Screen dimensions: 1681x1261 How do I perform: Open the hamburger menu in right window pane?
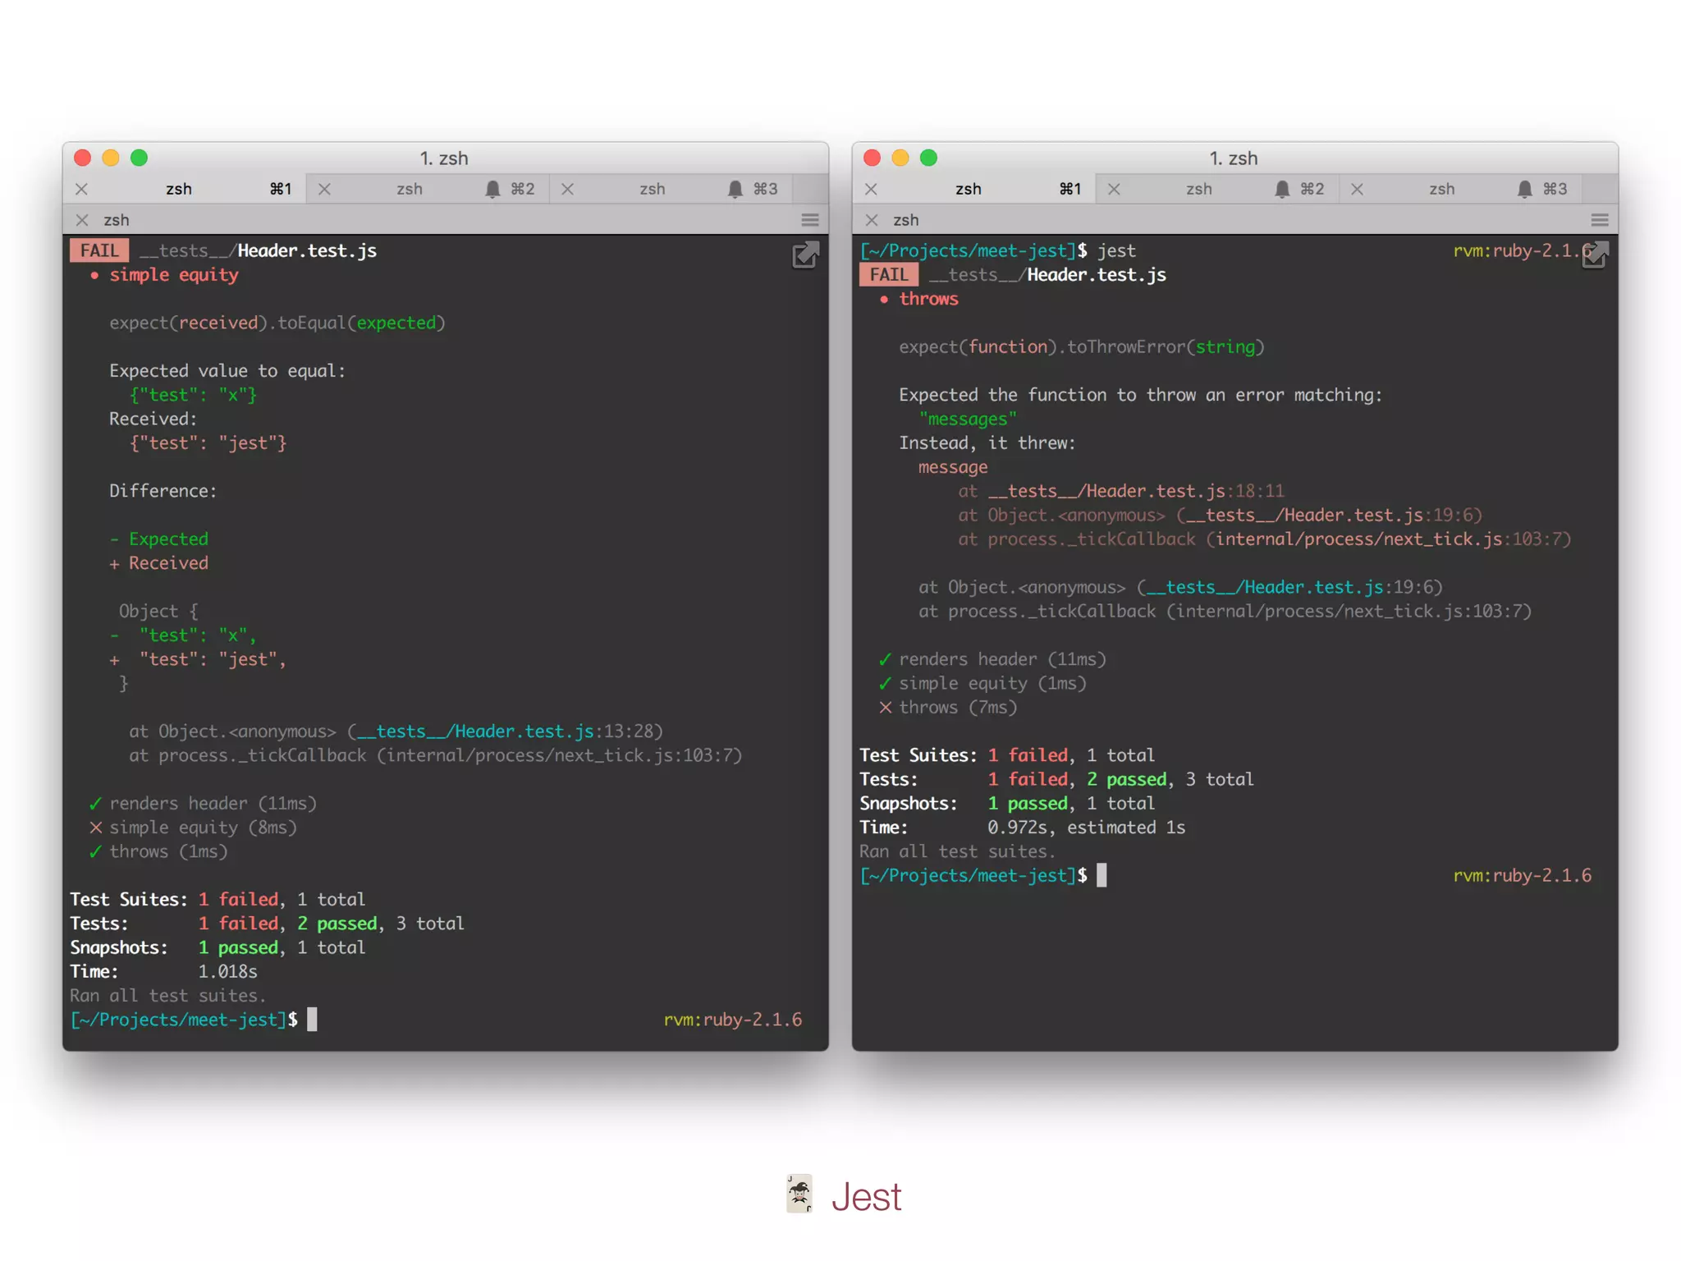pyautogui.click(x=1599, y=220)
